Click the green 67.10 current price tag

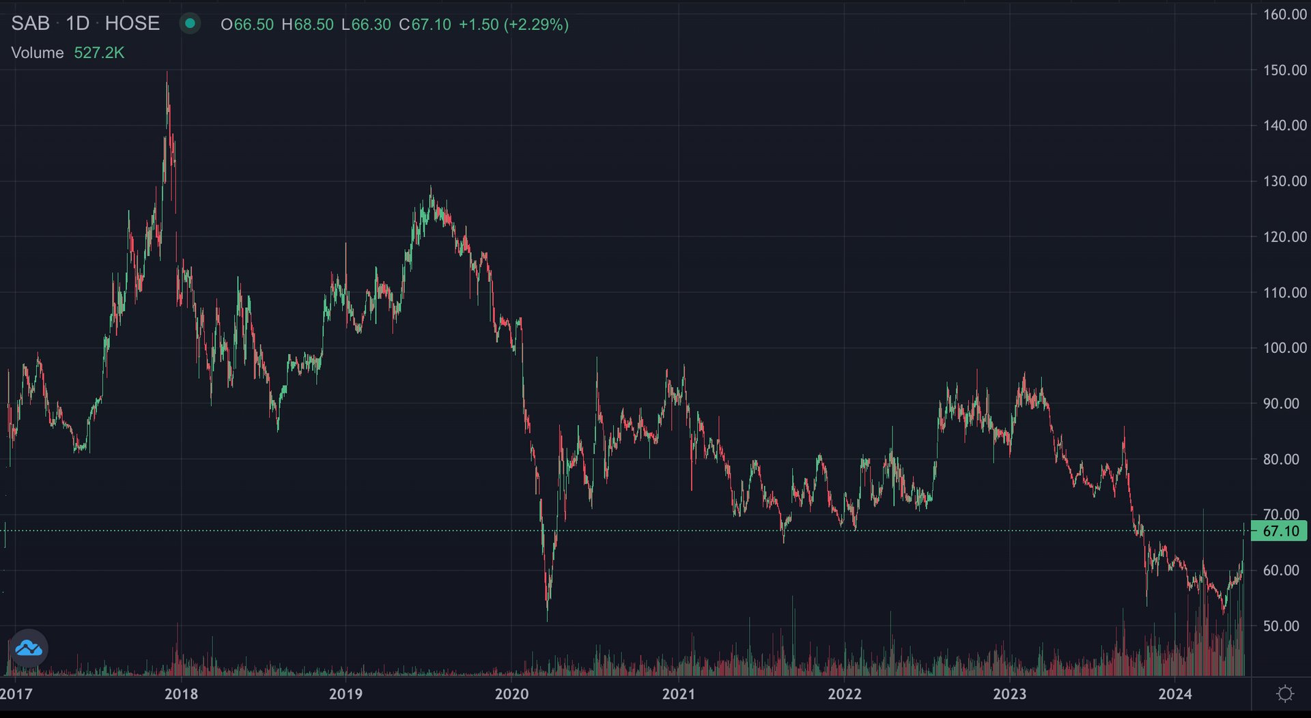[1280, 531]
